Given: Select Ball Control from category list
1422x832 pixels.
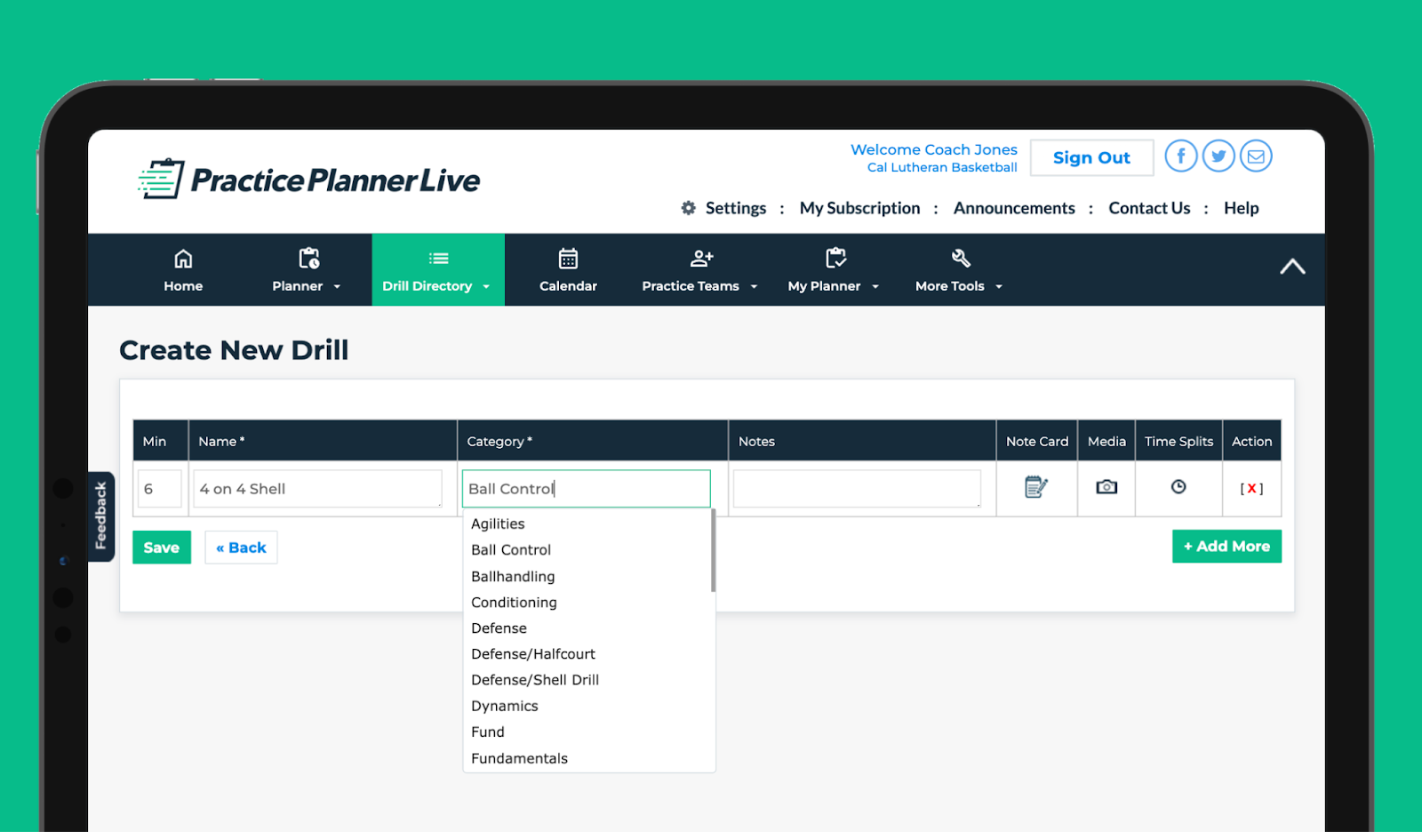Looking at the screenshot, I should 511,550.
